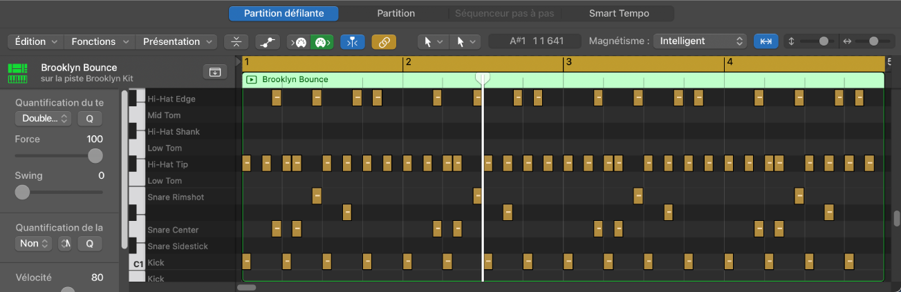Image resolution: width=901 pixels, height=292 pixels.
Task: Open the time quantize Double… popup
Action: pyautogui.click(x=43, y=118)
